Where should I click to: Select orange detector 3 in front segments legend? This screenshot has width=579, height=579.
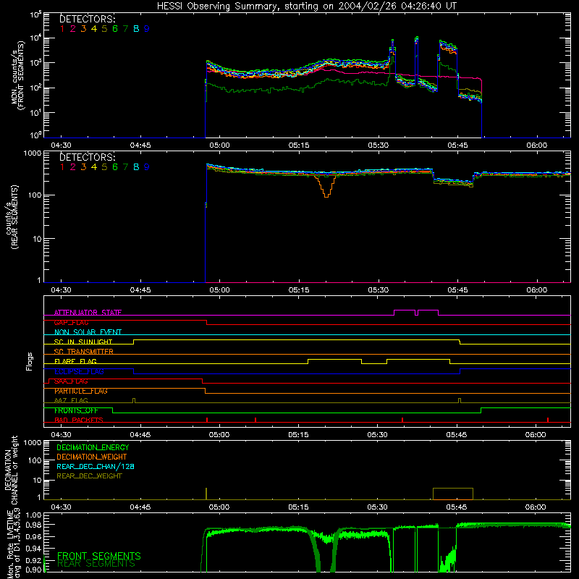(x=83, y=29)
